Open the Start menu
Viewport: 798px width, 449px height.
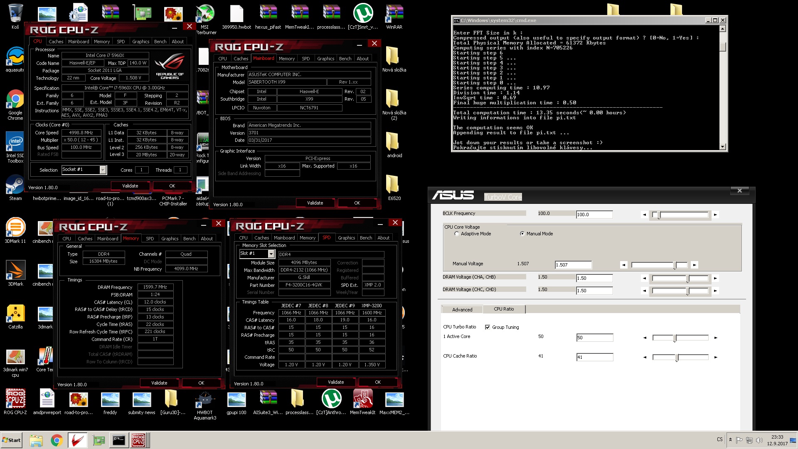(x=11, y=440)
